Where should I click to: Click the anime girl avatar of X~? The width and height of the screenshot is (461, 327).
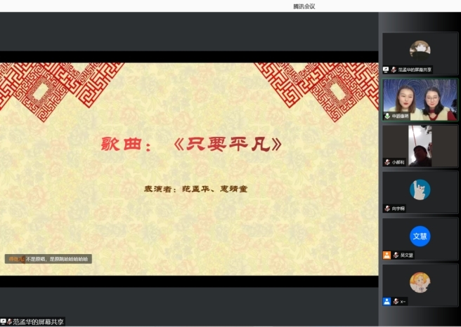point(420,282)
